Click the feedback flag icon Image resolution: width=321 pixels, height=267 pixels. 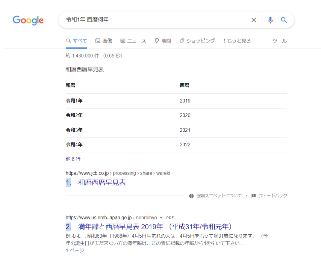point(254,196)
